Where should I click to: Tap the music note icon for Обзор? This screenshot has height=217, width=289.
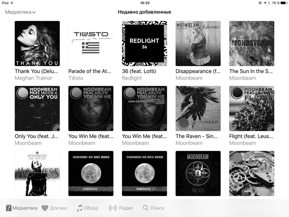tap(79, 208)
